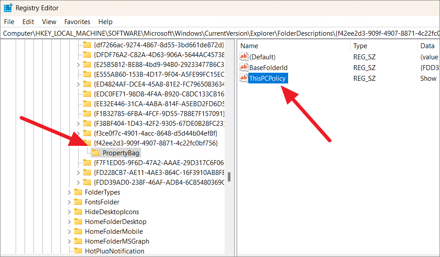Select the {f42ee2d3-909f-4907-8871-4c22fc0bf756} key

coord(156,143)
